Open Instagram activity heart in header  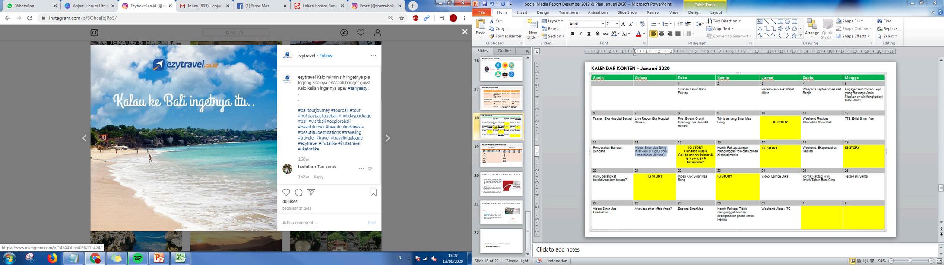tap(361, 32)
